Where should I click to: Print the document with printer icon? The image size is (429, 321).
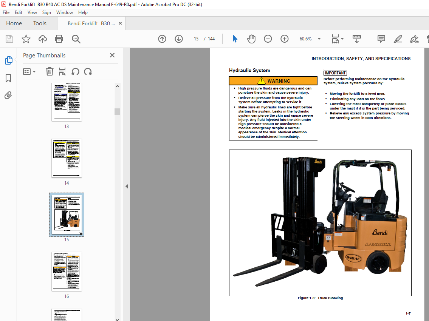59,39
